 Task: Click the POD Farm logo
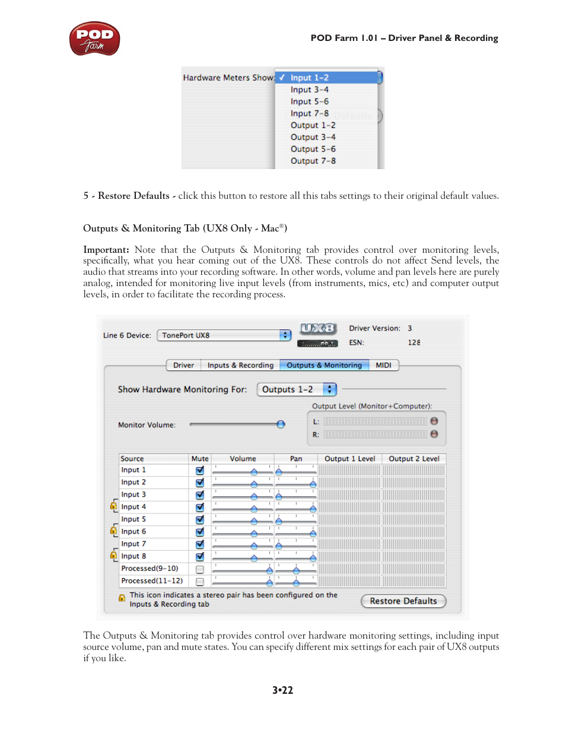94,39
